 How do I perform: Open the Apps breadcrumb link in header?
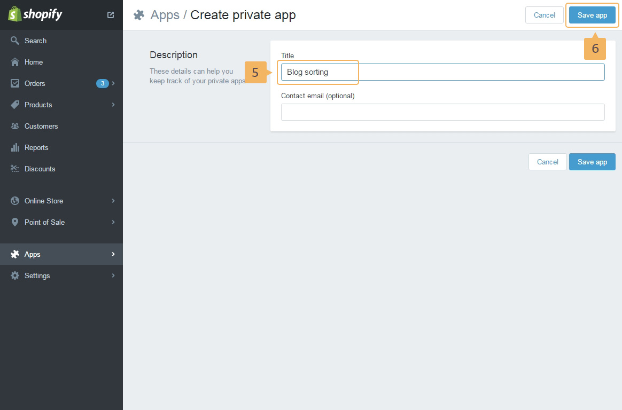click(x=165, y=15)
